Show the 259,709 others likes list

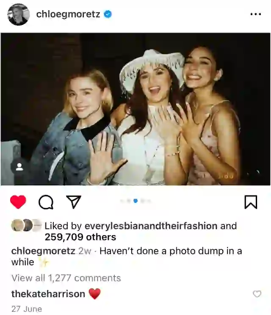coord(80,237)
